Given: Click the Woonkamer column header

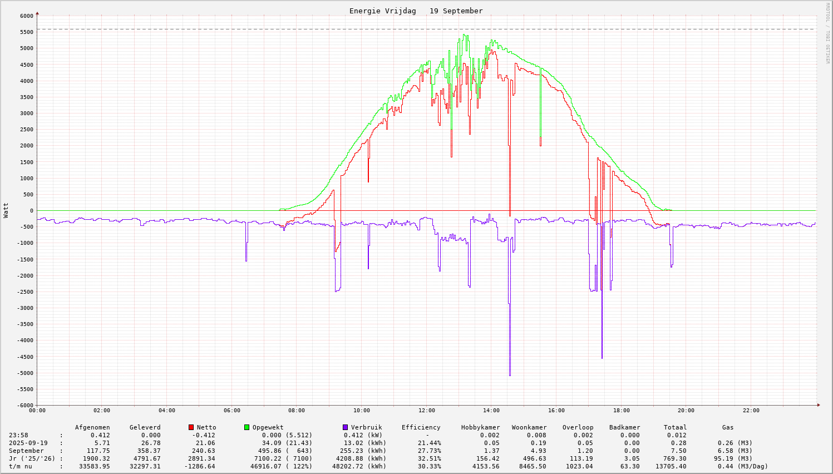Looking at the screenshot, I should pos(529,427).
